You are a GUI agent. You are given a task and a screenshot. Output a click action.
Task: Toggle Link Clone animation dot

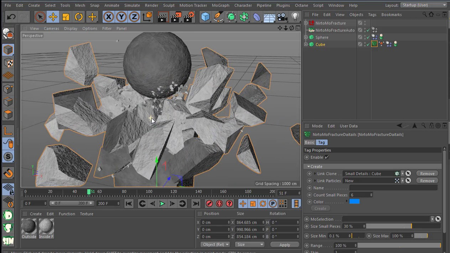pos(310,174)
